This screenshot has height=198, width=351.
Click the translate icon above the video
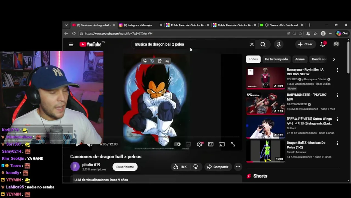[167, 61]
